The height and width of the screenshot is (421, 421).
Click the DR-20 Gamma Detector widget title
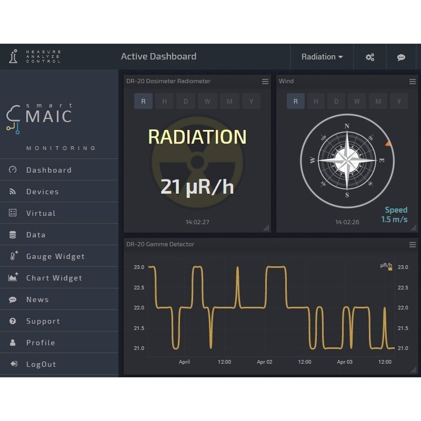click(160, 244)
